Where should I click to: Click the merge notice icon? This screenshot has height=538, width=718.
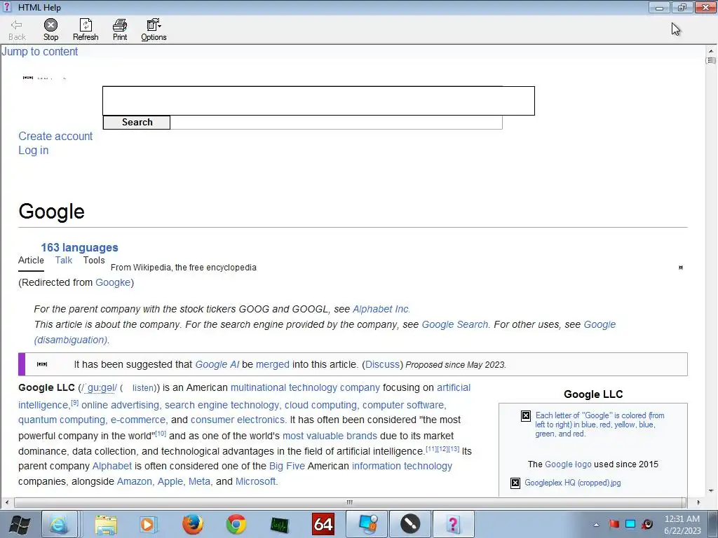pyautogui.click(x=42, y=364)
